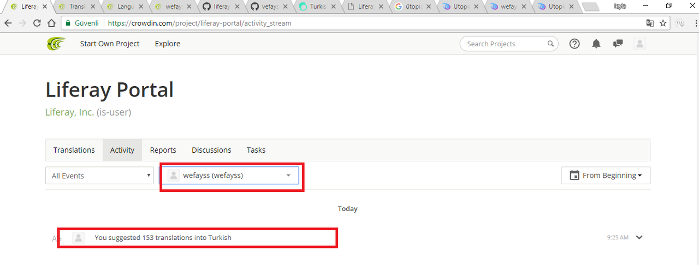Switch to the Turkis browser tab
This screenshot has width=699, height=265.
[316, 7]
